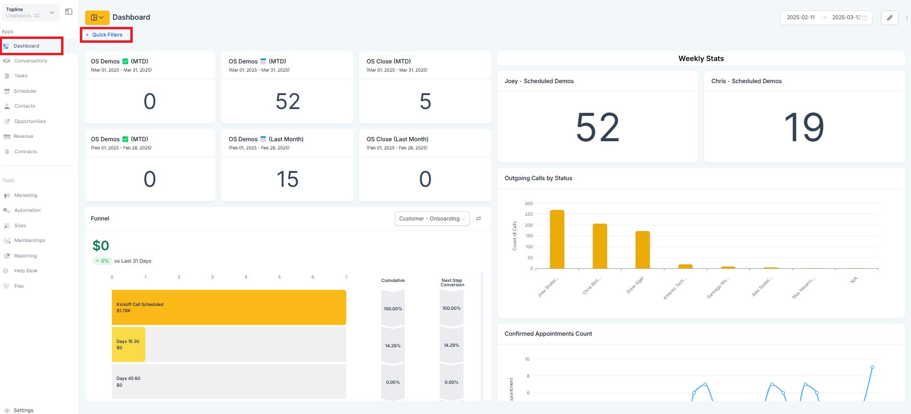Click the Scheduler calendar icon
911x414 pixels.
[7, 91]
